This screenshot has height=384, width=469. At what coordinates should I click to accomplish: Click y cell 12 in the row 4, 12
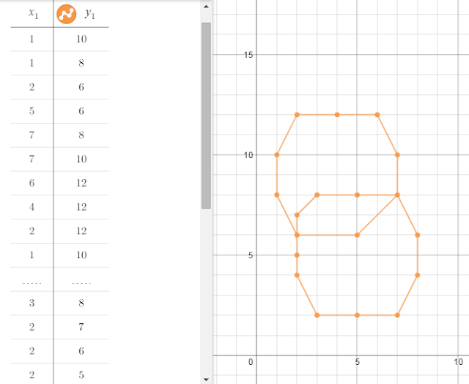tap(81, 207)
